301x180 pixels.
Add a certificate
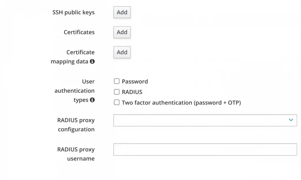122,32
